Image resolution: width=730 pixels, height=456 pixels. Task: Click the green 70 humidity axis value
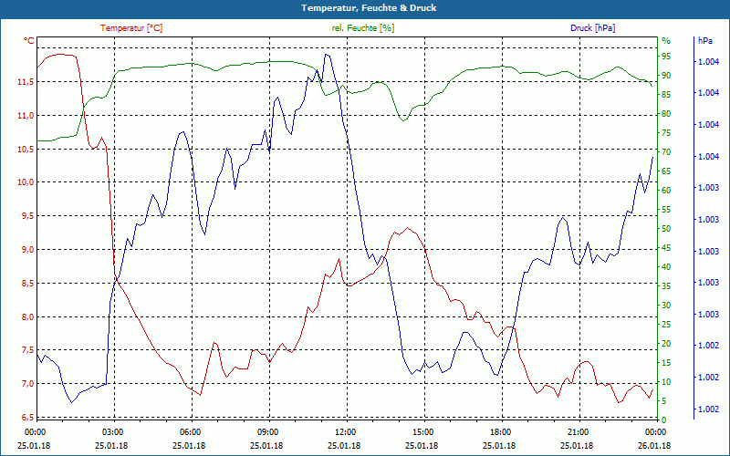(666, 152)
